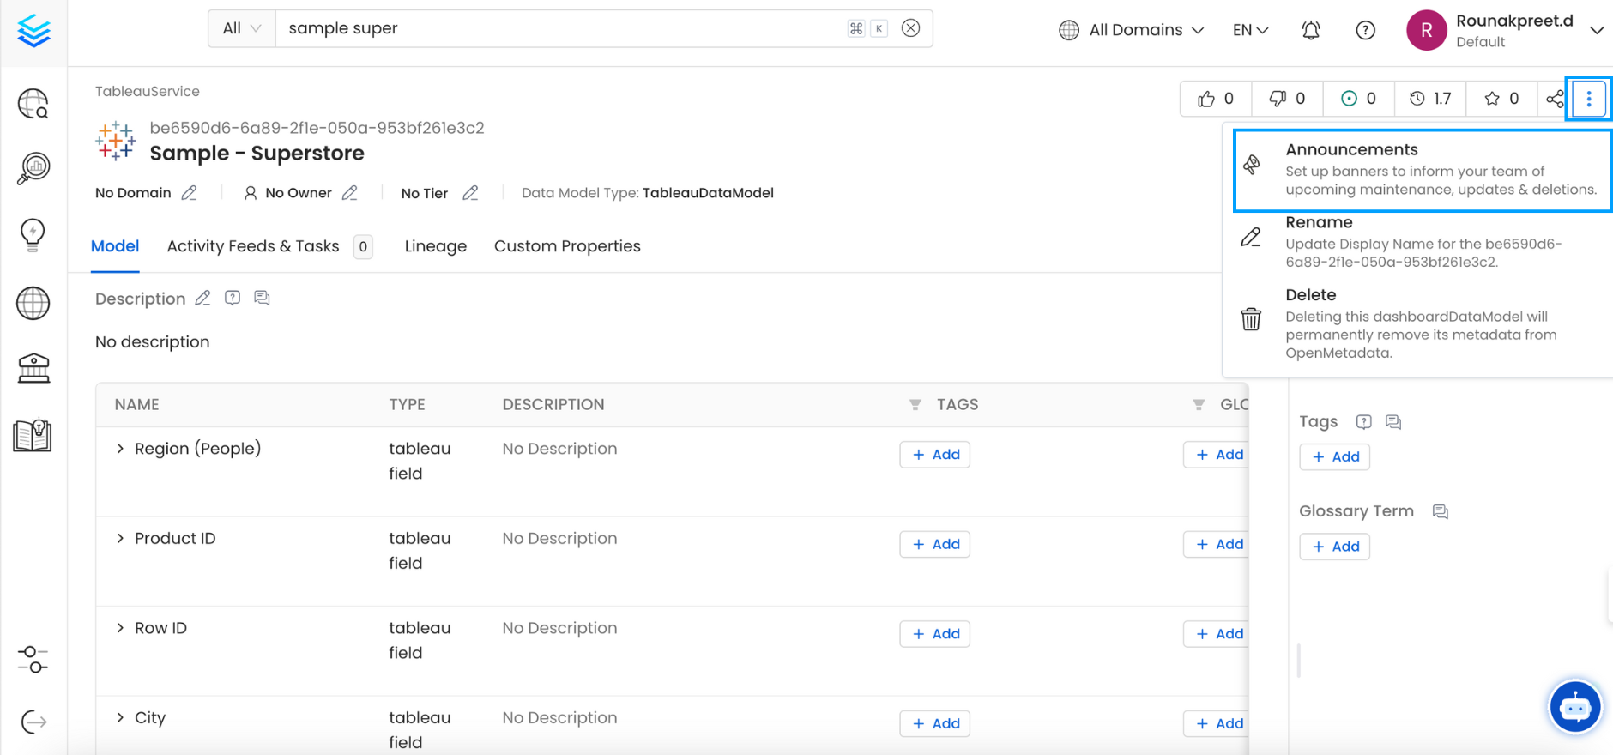Open Observability sidebar icon

click(33, 168)
